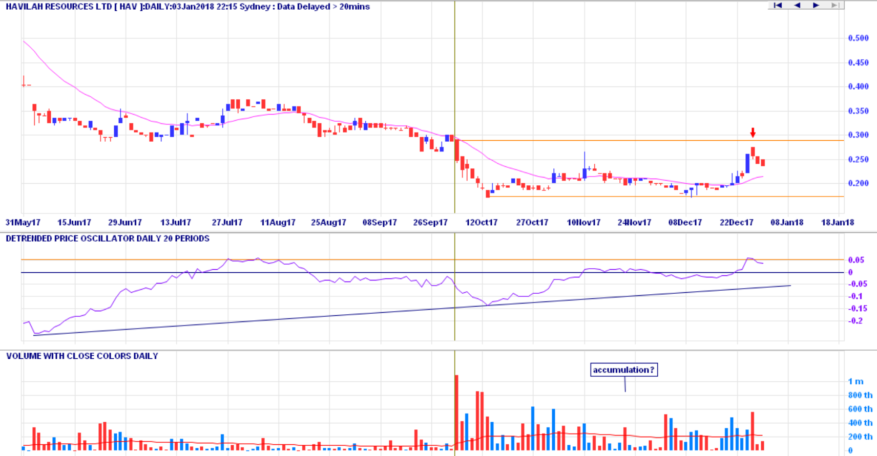Viewport: 877px width, 456px height.
Task: Click the 27Jul17 date label
Action: coord(227,223)
